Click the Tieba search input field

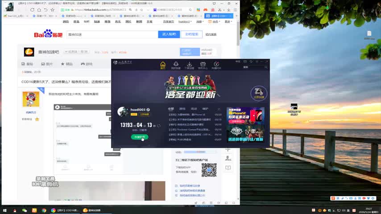coord(112,34)
